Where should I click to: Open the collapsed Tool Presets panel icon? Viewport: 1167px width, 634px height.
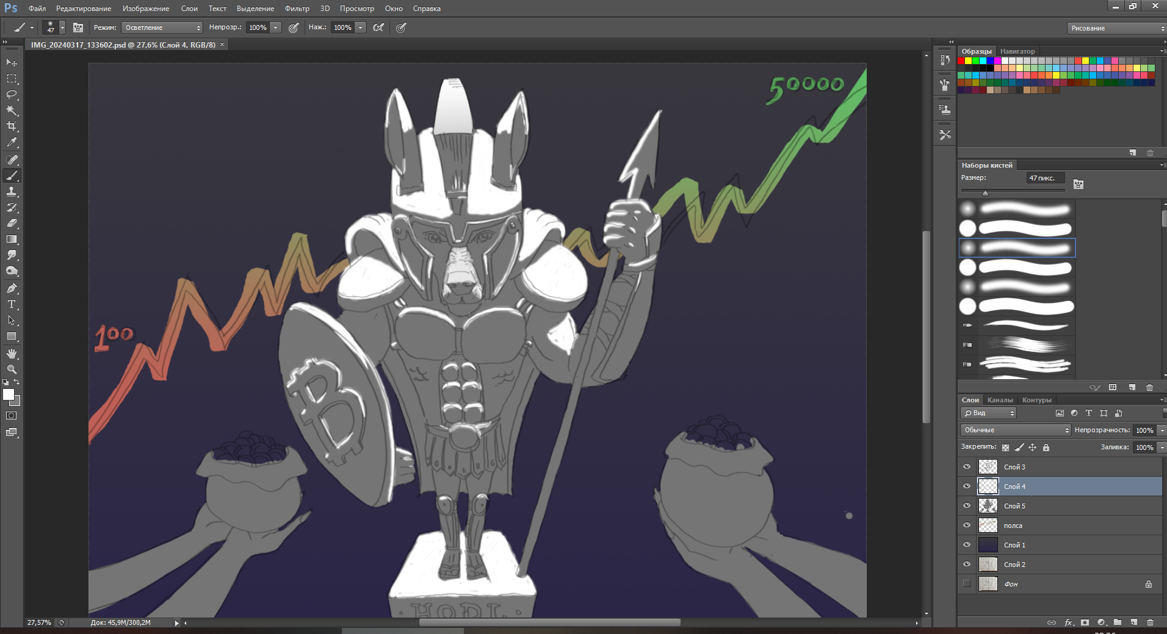point(945,135)
